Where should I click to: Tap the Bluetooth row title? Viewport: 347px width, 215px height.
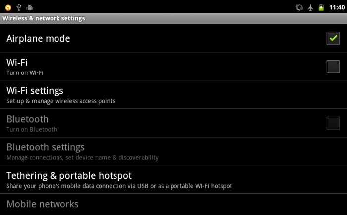(x=27, y=119)
